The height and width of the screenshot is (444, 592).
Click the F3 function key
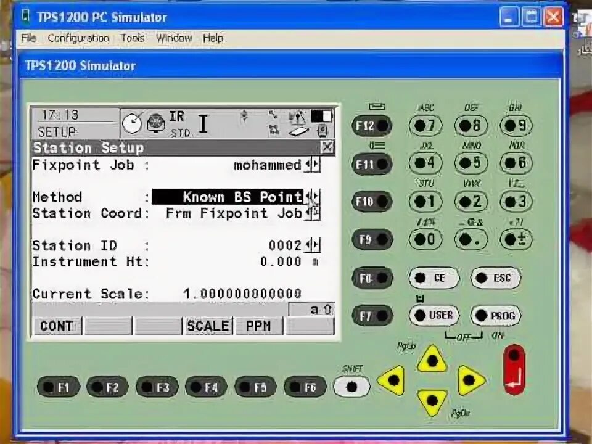tap(156, 387)
